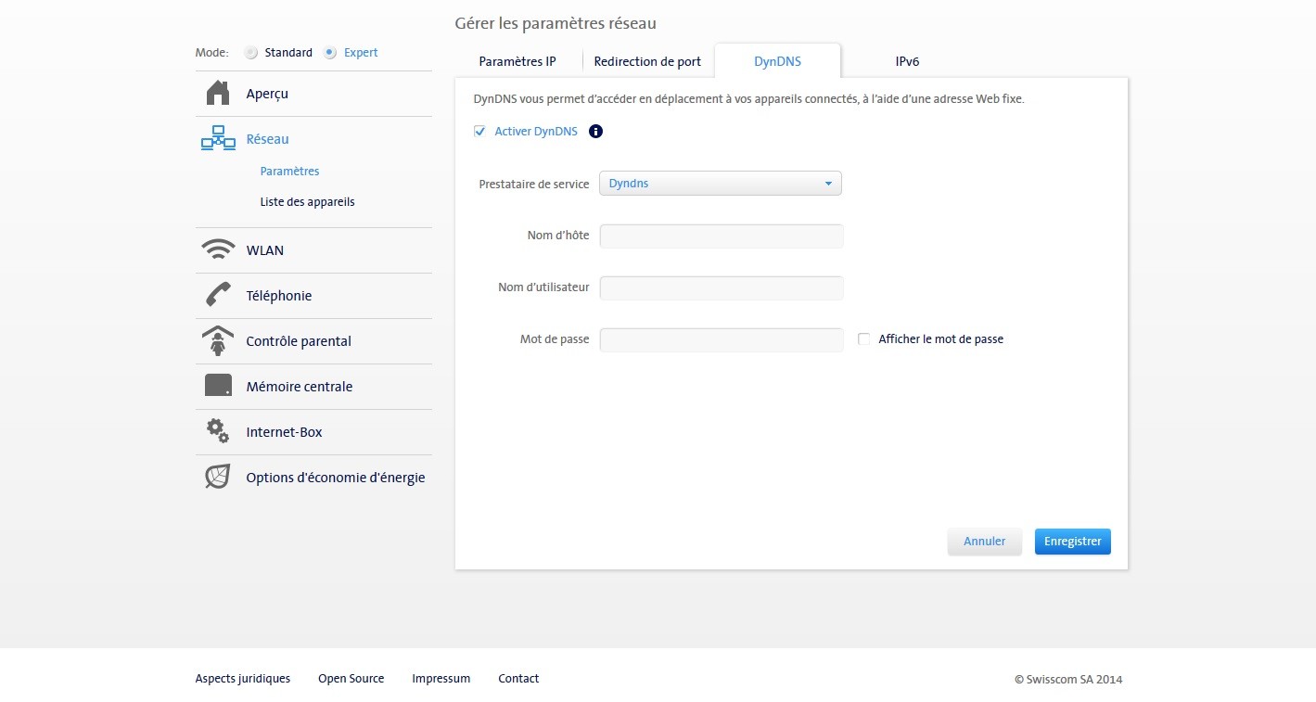The height and width of the screenshot is (702, 1316).
Task: Focus the Nom d'hôte input field
Action: [722, 236]
